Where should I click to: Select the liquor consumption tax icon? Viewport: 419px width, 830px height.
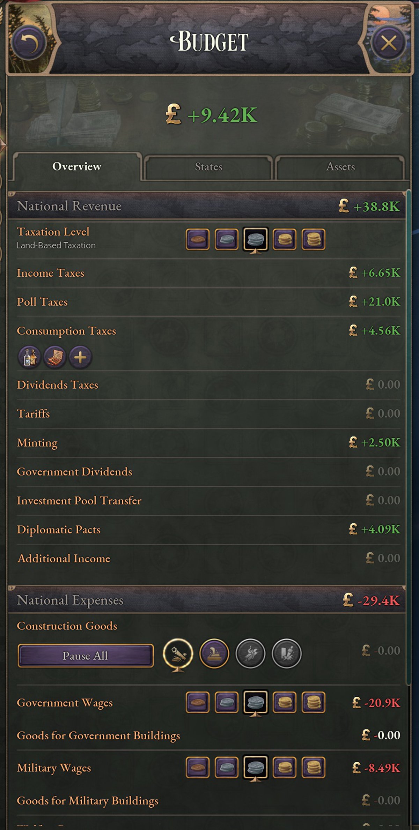[29, 357]
